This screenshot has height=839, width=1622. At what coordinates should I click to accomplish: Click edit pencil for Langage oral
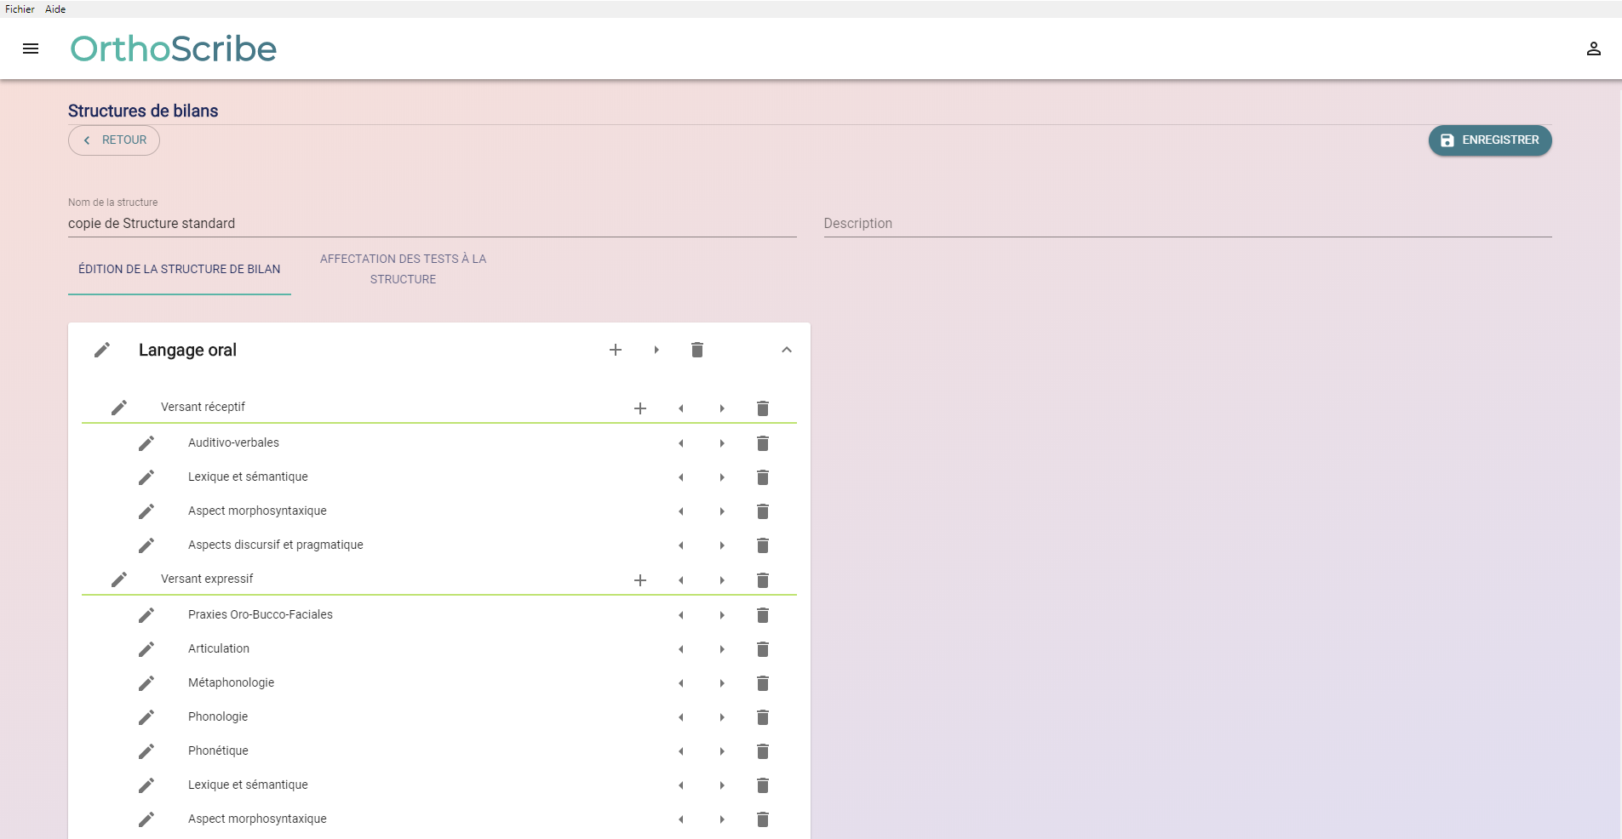coord(102,350)
